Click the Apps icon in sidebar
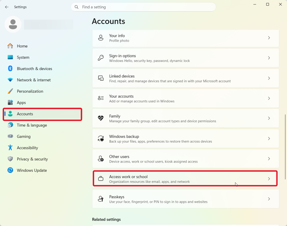This screenshot has height=226, width=287. [10, 102]
